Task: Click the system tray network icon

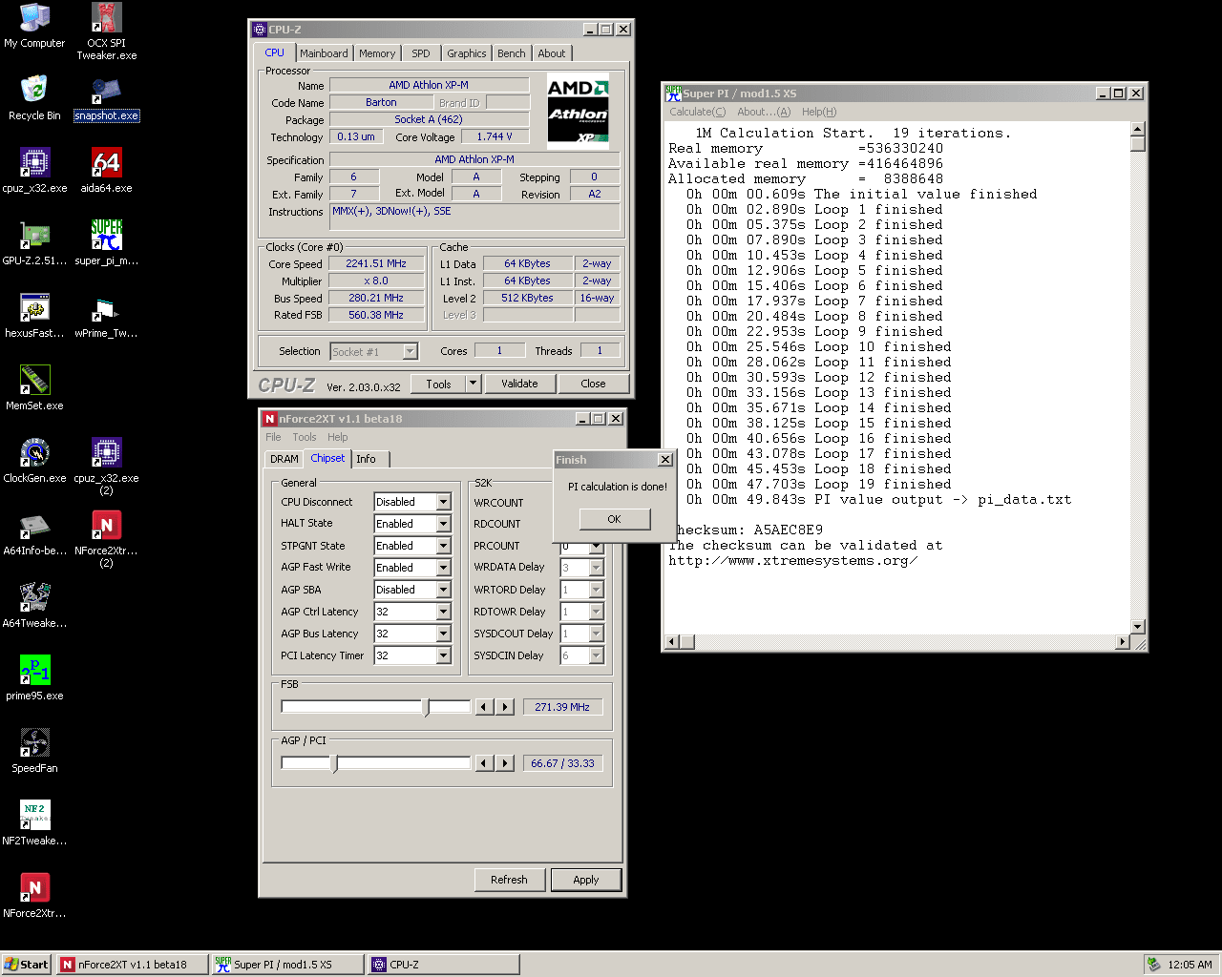Action: coord(1153,965)
